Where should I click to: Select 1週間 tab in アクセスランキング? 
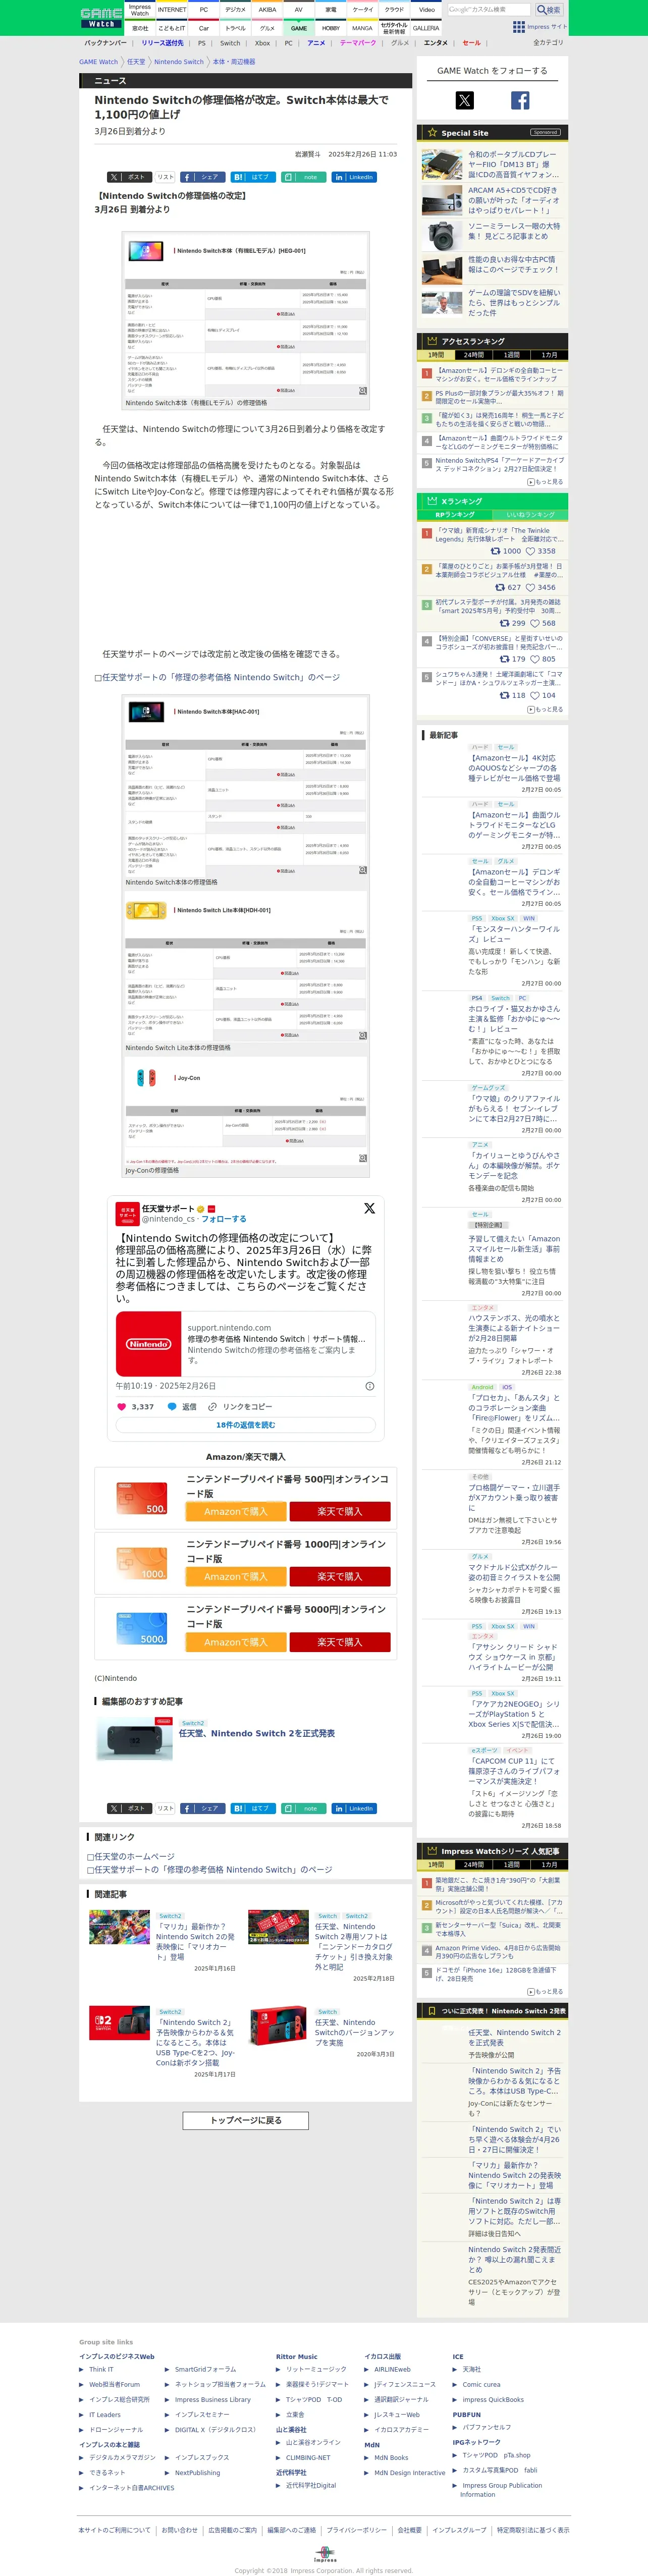pos(511,355)
